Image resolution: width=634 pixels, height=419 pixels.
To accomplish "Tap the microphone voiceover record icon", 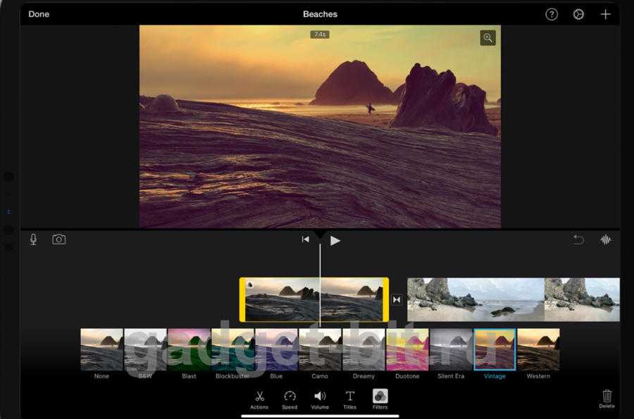I will [x=33, y=239].
